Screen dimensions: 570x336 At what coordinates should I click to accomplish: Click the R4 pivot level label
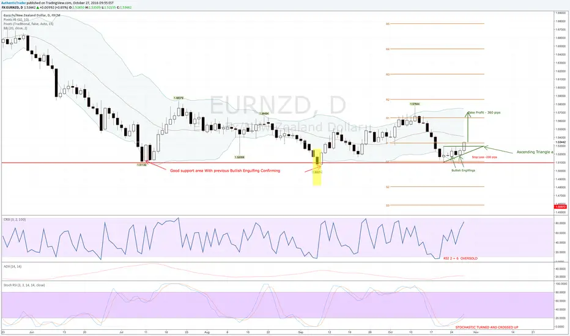click(388, 49)
